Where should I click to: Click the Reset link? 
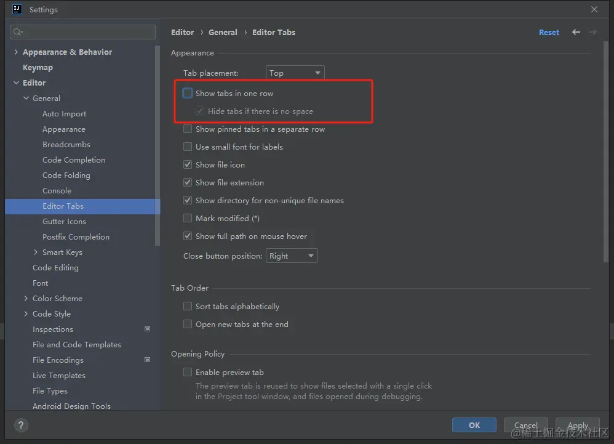[x=549, y=33]
